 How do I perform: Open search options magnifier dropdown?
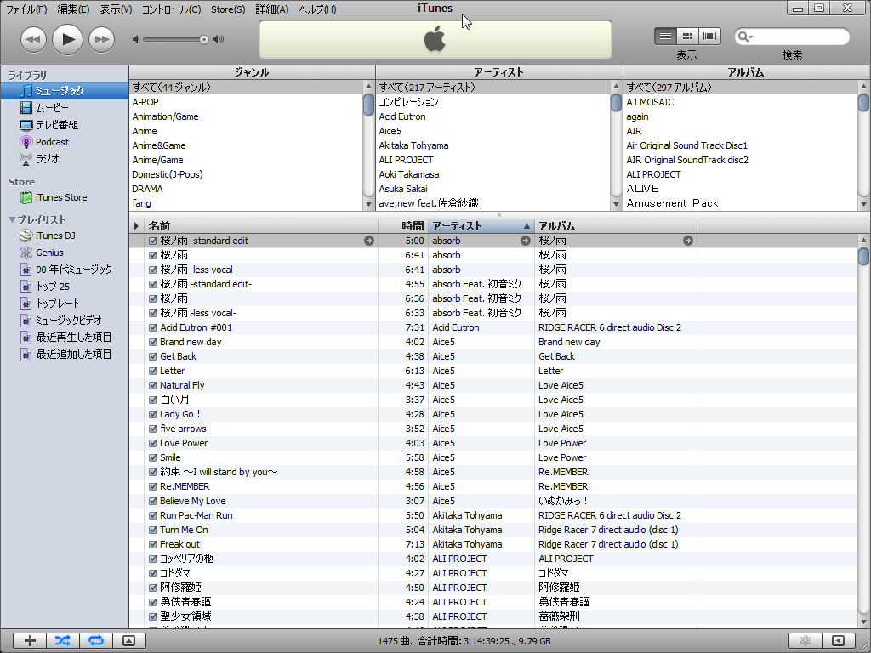point(745,37)
